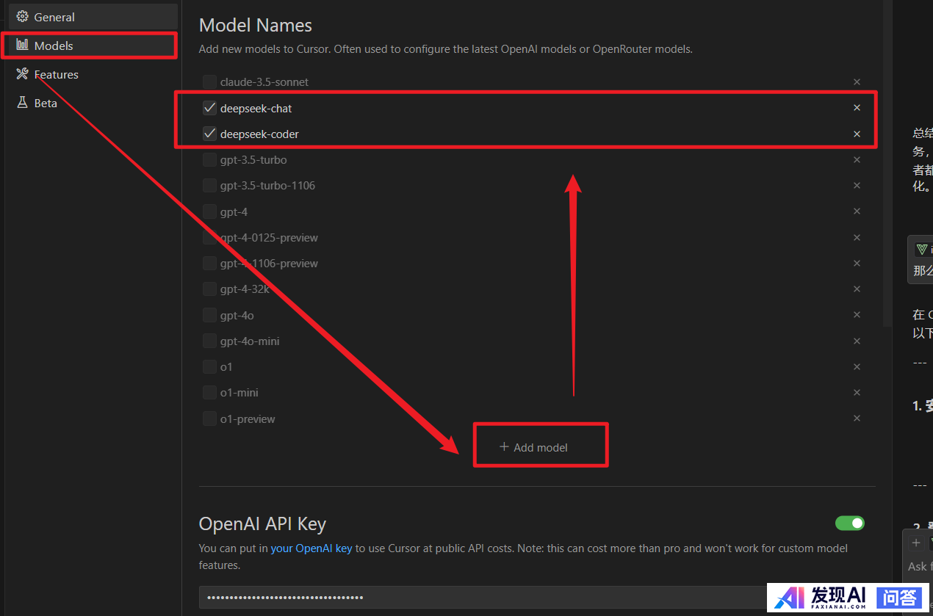
Task: Turn off the OpenAI API Key toggle
Action: point(850,523)
